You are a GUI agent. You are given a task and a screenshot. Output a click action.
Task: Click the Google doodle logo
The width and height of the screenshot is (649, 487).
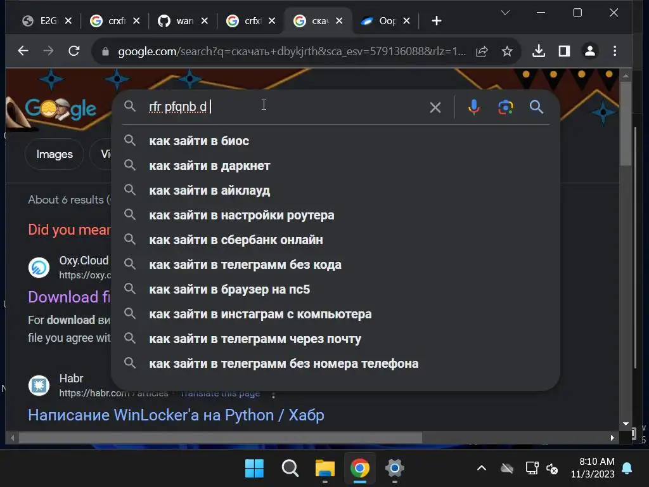pos(61,108)
